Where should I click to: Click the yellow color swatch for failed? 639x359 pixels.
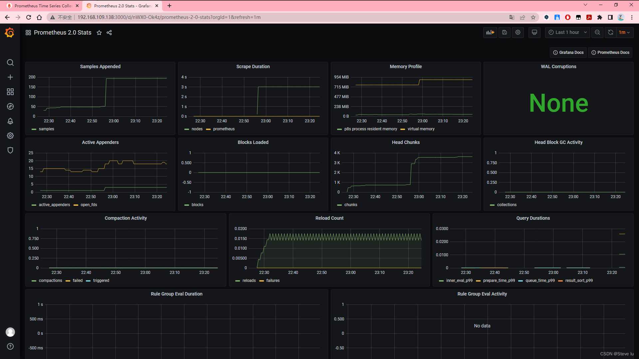pos(68,281)
